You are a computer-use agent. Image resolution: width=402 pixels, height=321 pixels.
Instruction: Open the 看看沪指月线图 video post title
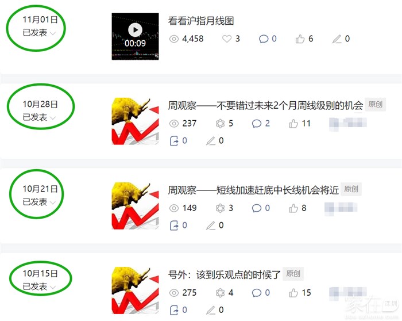click(201, 21)
